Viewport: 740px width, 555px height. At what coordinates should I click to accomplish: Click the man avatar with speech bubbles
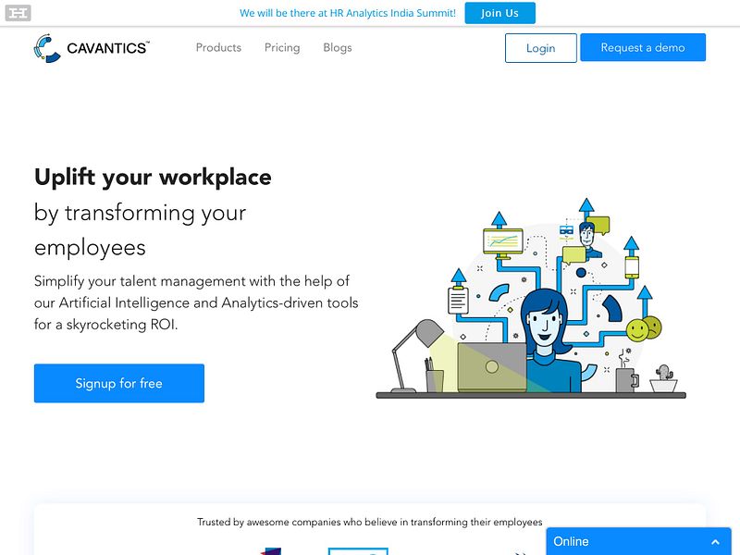click(x=586, y=239)
